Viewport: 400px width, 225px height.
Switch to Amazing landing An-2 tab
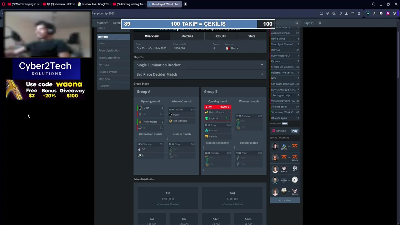(129, 4)
